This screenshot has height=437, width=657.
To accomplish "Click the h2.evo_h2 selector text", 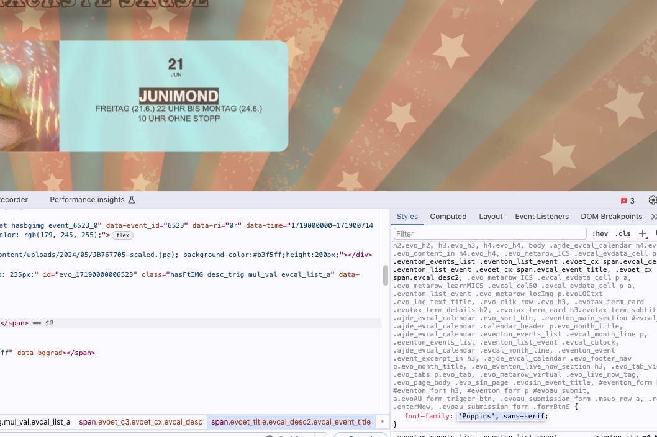I will [x=414, y=246].
